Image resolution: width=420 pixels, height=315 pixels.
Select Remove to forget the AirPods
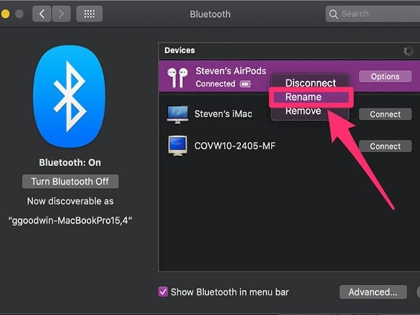[302, 111]
